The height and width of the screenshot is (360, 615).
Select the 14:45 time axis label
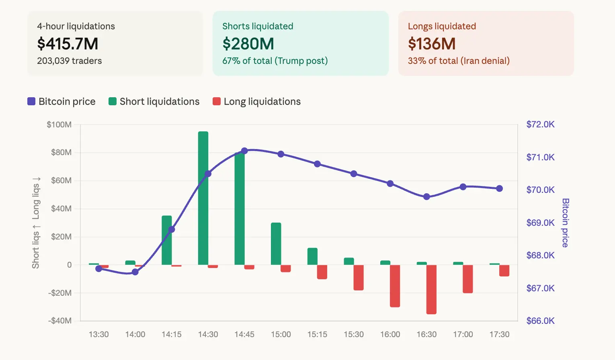[x=244, y=334]
